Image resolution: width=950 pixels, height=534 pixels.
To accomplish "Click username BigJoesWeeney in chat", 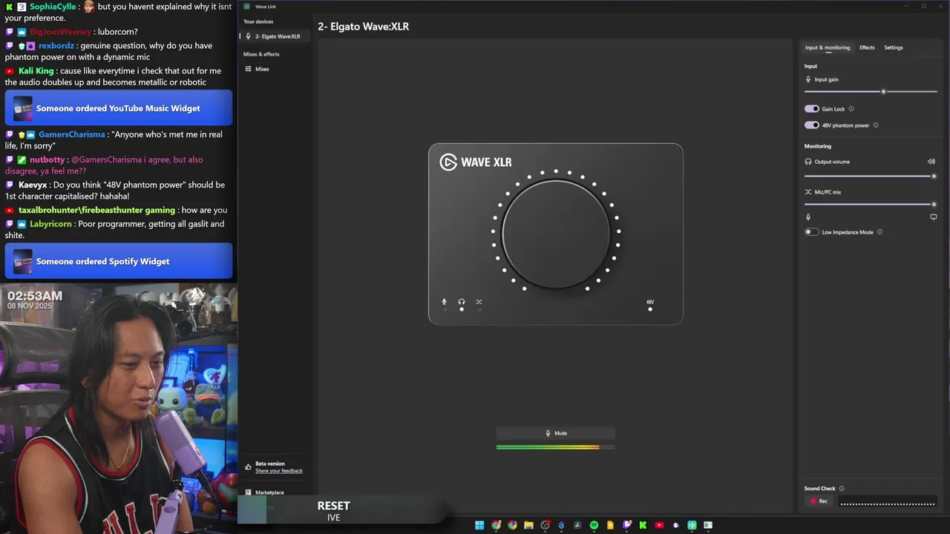I will click(61, 32).
